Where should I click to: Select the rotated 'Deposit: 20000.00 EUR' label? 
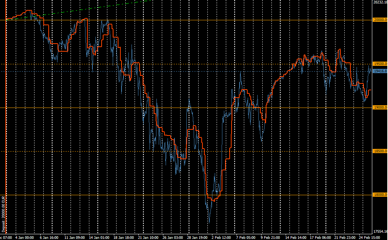click(3, 214)
